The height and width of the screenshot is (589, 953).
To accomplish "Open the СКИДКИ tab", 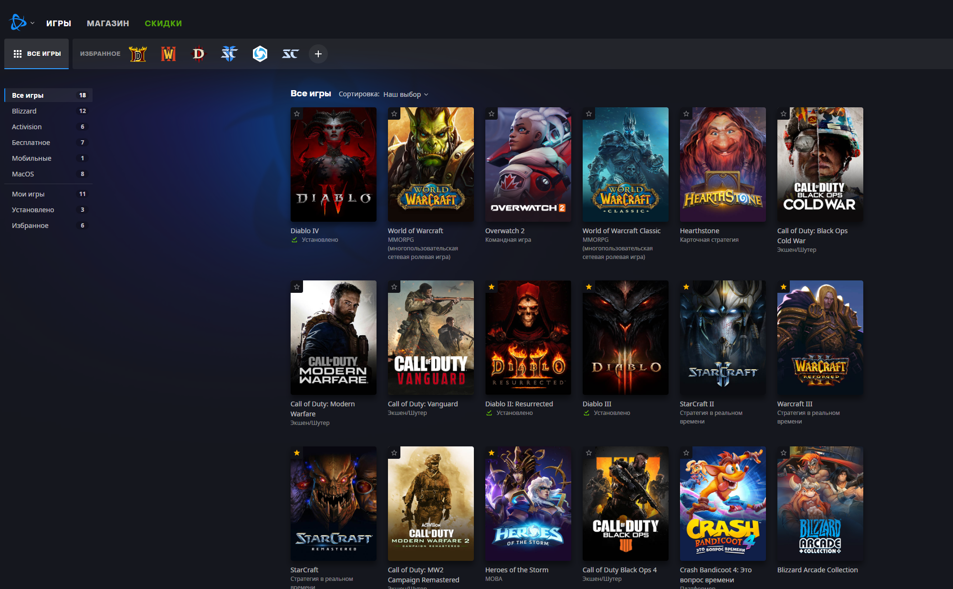I will click(163, 23).
